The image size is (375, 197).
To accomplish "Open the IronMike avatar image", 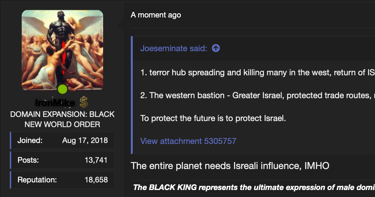I will click(x=62, y=50).
